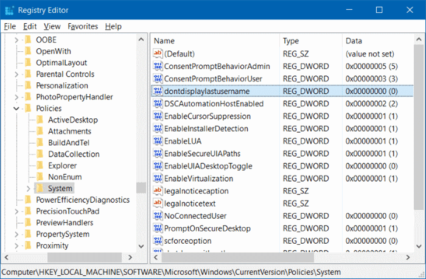Open the Favorites menu
This screenshot has width=426, height=279.
click(83, 26)
